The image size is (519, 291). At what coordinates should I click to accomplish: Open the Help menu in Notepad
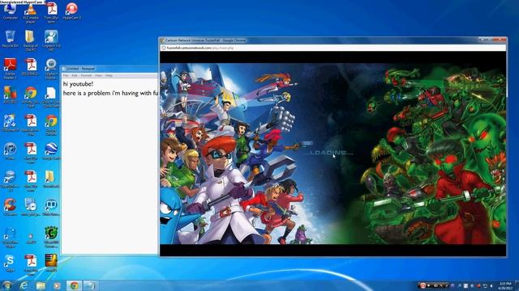pos(109,75)
